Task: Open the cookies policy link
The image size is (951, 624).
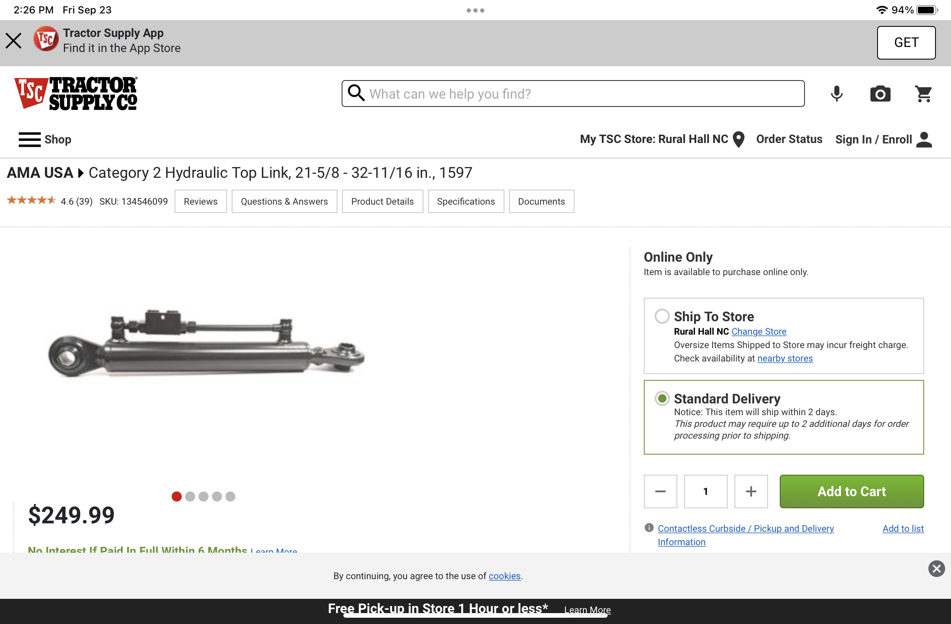Action: (504, 576)
